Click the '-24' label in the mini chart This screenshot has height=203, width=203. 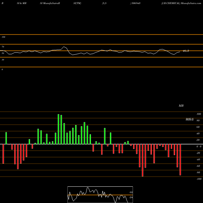(x=131, y=197)
